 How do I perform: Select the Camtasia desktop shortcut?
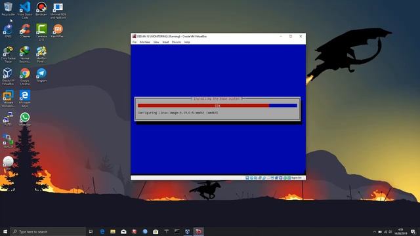click(x=41, y=32)
